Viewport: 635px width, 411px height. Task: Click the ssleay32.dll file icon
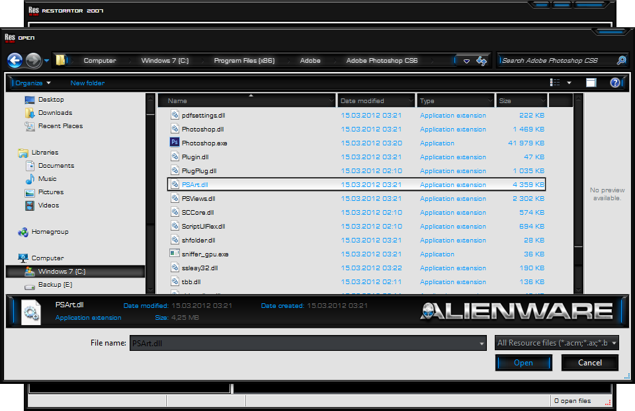(x=175, y=268)
